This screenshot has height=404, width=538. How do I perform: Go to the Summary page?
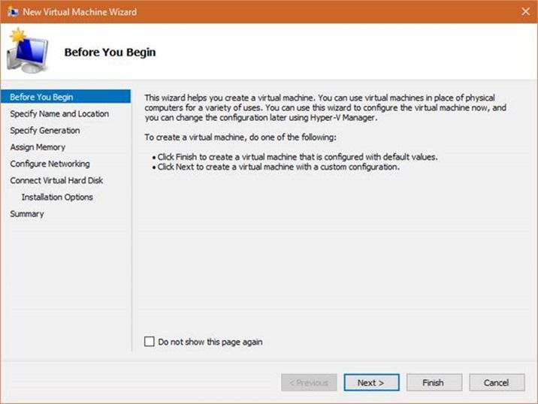pyautogui.click(x=27, y=214)
